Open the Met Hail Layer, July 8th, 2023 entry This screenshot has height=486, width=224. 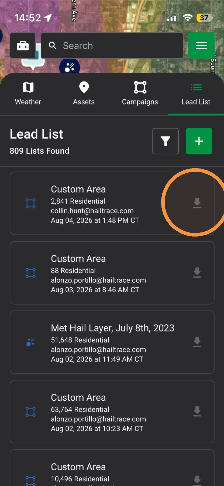[x=112, y=342]
